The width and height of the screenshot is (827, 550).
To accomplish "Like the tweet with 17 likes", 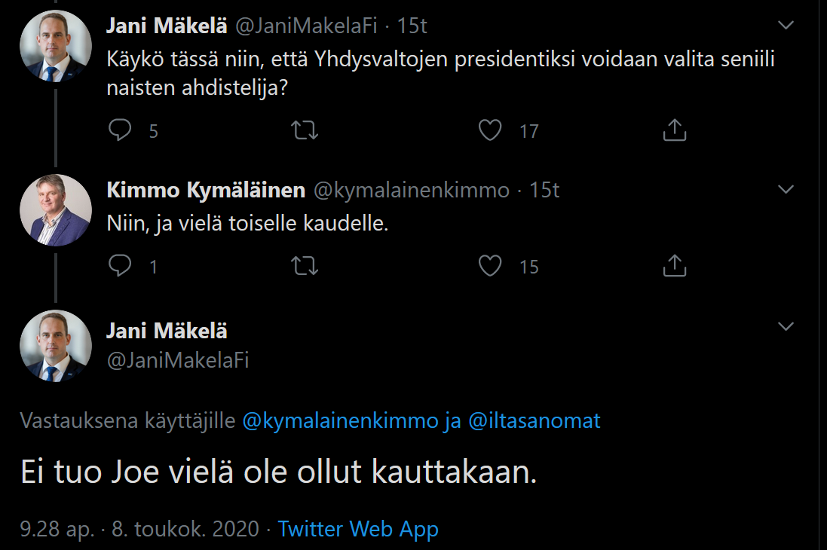I will pos(491,131).
